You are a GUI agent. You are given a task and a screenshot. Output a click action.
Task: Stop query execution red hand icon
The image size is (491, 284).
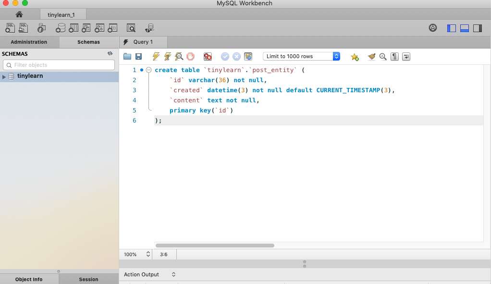tap(190, 56)
